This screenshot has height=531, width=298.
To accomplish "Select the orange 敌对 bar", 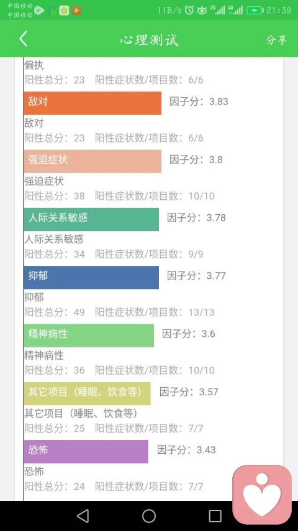I will [x=93, y=103].
